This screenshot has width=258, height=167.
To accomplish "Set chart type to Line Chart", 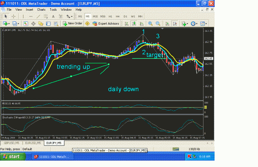I will coord(142,24).
